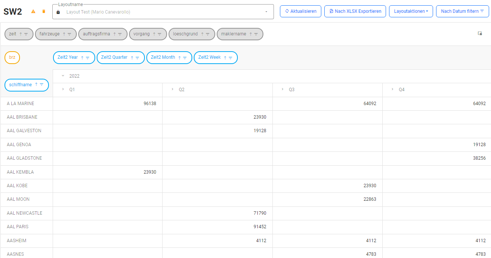The width and height of the screenshot is (491, 258).
Task: Expand the Q3 quarter column
Action: 283,90
